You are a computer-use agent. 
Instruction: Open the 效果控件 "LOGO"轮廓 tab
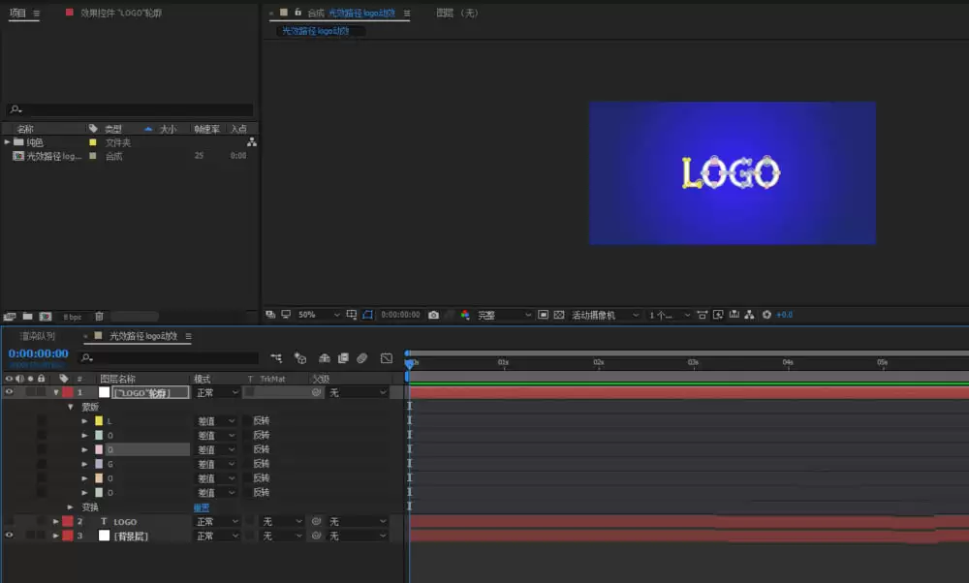pyautogui.click(x=121, y=13)
